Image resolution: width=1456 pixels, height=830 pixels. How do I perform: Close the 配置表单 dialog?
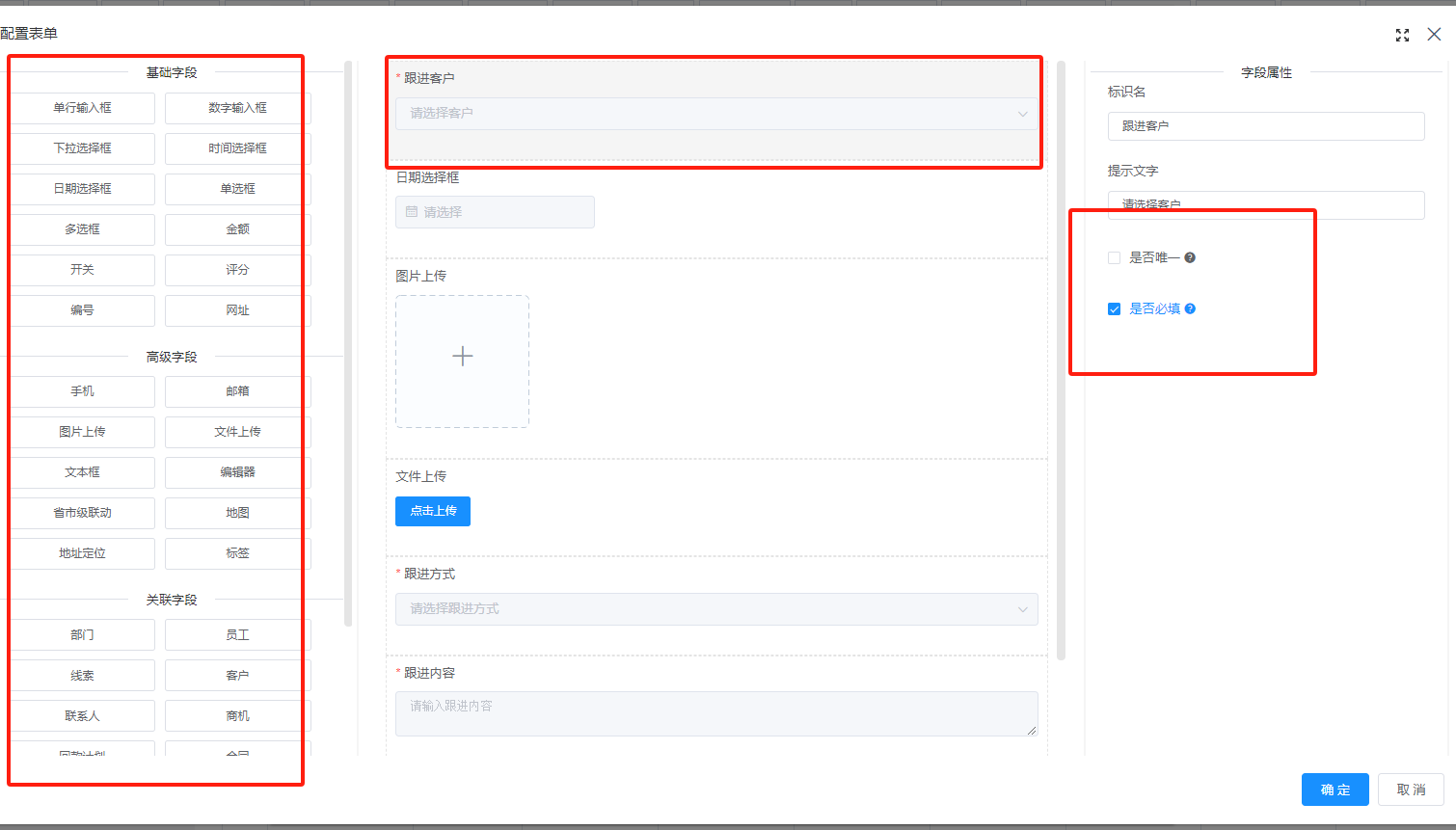click(x=1434, y=35)
